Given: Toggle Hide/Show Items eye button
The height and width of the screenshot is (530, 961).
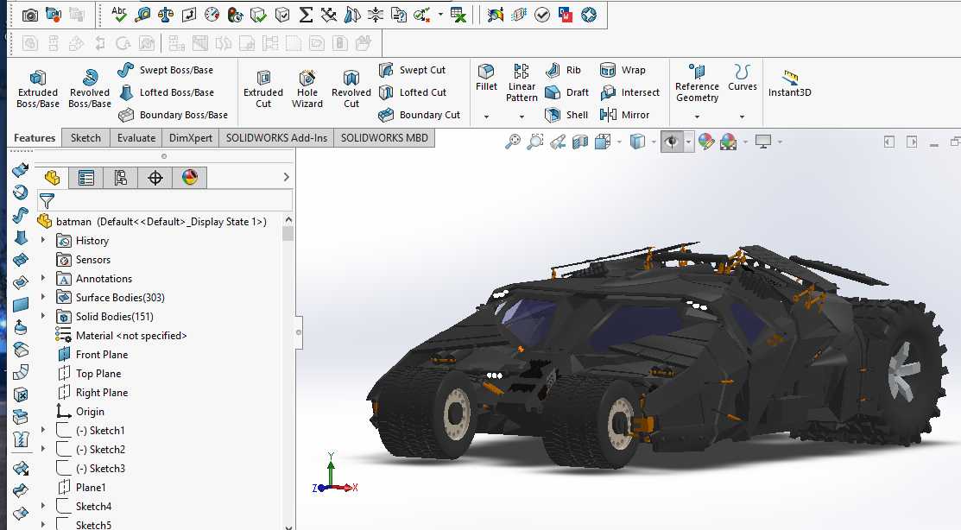Looking at the screenshot, I should pos(672,142).
